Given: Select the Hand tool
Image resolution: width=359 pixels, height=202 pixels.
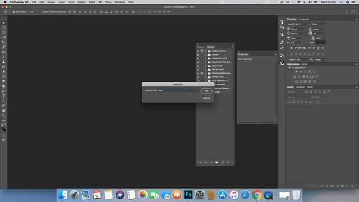Looking at the screenshot, I should tap(3, 111).
